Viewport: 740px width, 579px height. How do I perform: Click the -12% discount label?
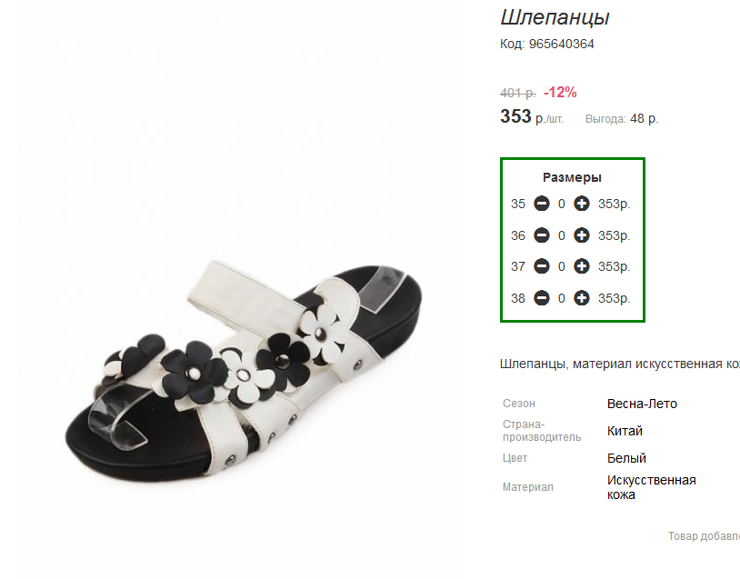pos(560,92)
